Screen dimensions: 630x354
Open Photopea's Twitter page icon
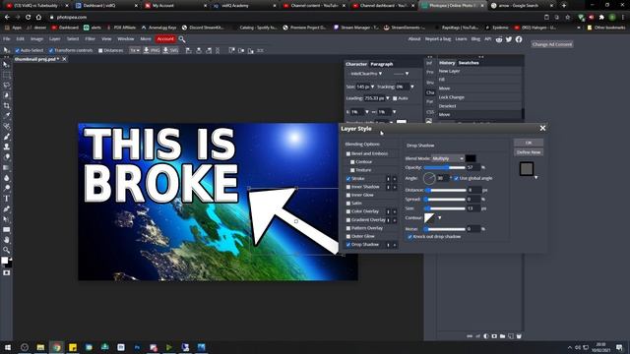pos(509,39)
